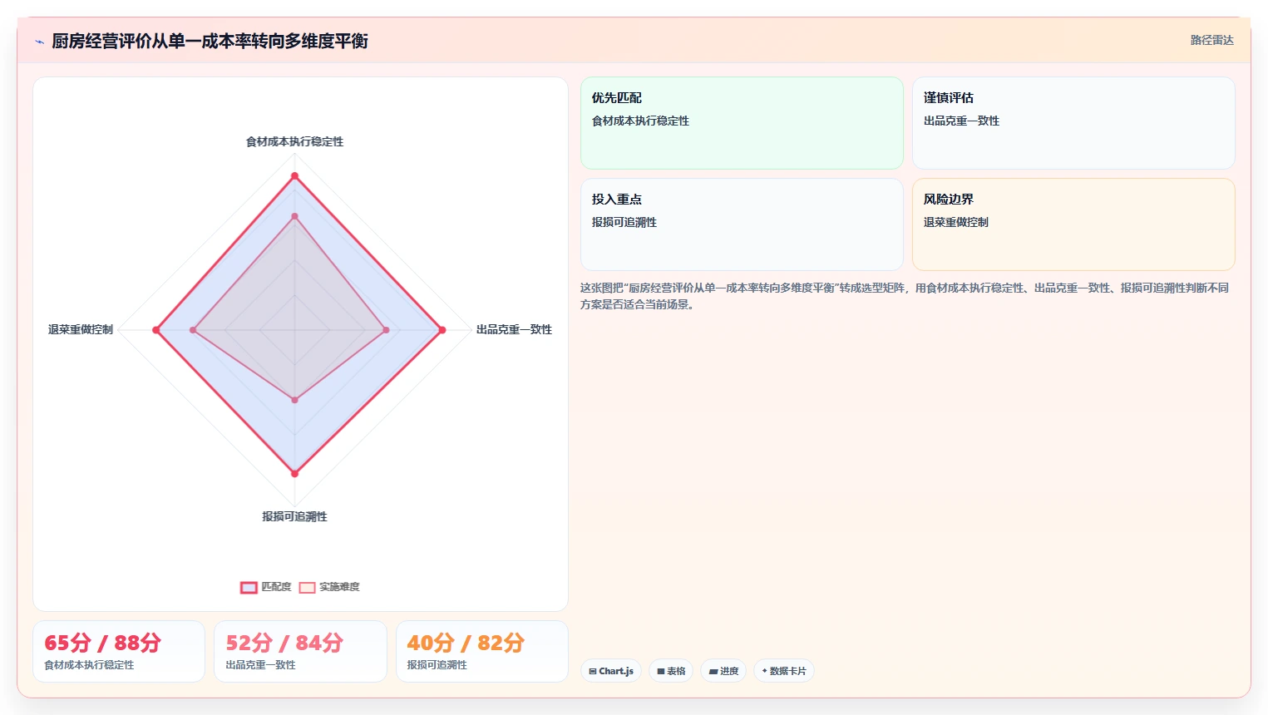The width and height of the screenshot is (1268, 715).
Task: Click the 食材成本执行稳定性 radar axis label
Action: [x=294, y=142]
